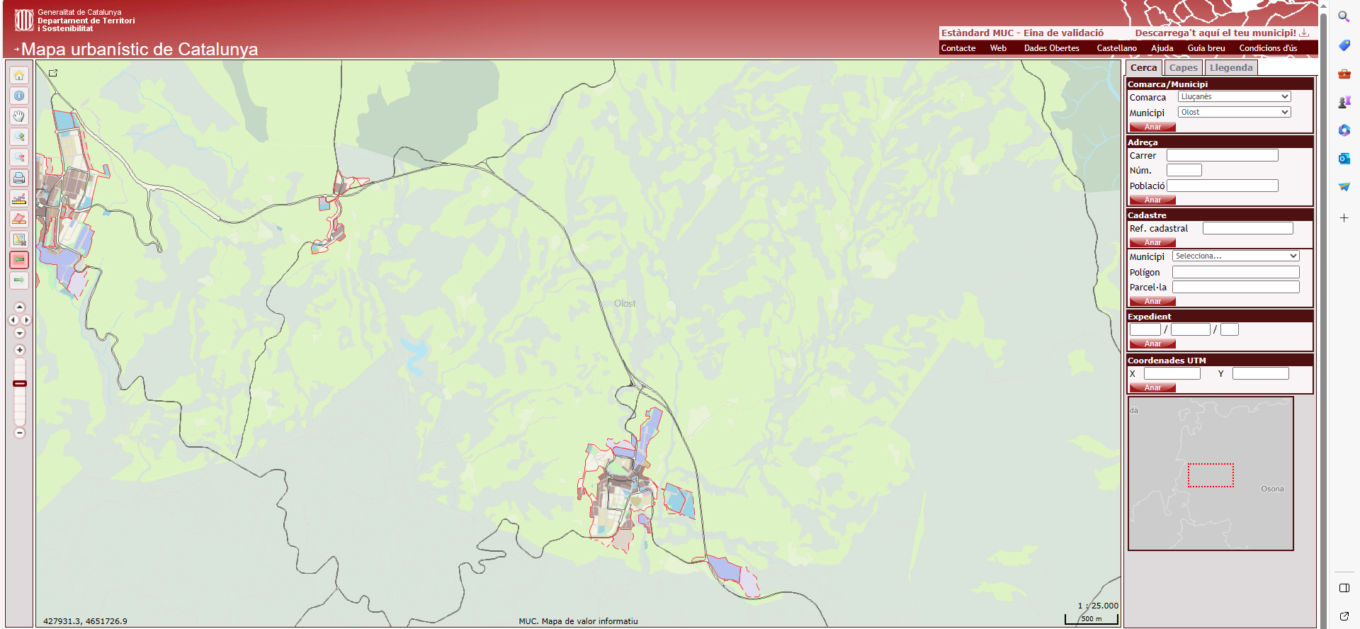Go to the previous map view with green left arrow
This screenshot has height=629, width=1360.
click(x=19, y=260)
